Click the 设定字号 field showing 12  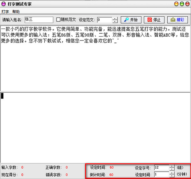tap(162, 168)
